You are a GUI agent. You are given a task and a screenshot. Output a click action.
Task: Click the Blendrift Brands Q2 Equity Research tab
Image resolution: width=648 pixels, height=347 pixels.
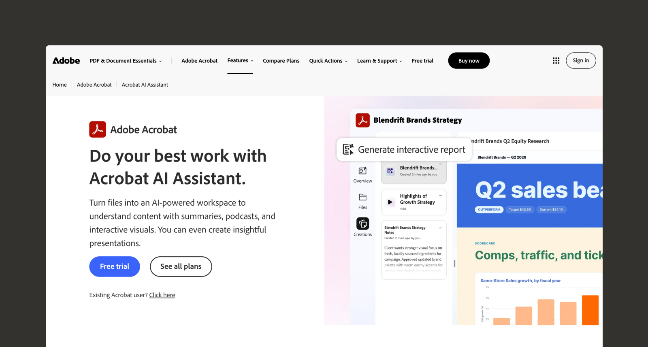coord(510,141)
